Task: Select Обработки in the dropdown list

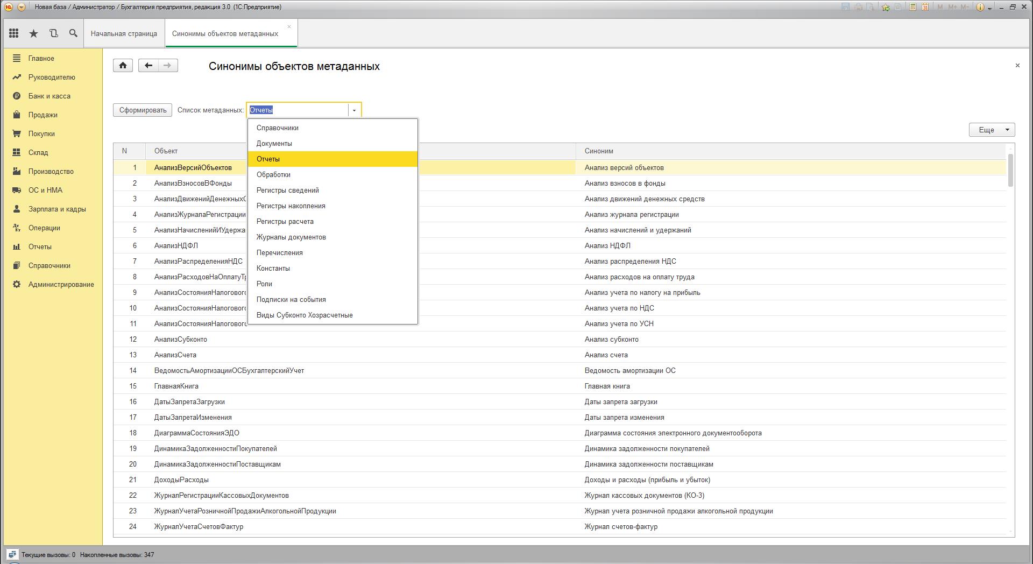Action: coord(332,174)
